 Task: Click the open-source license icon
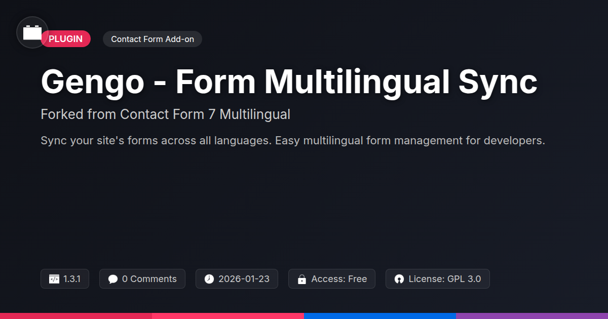399,279
